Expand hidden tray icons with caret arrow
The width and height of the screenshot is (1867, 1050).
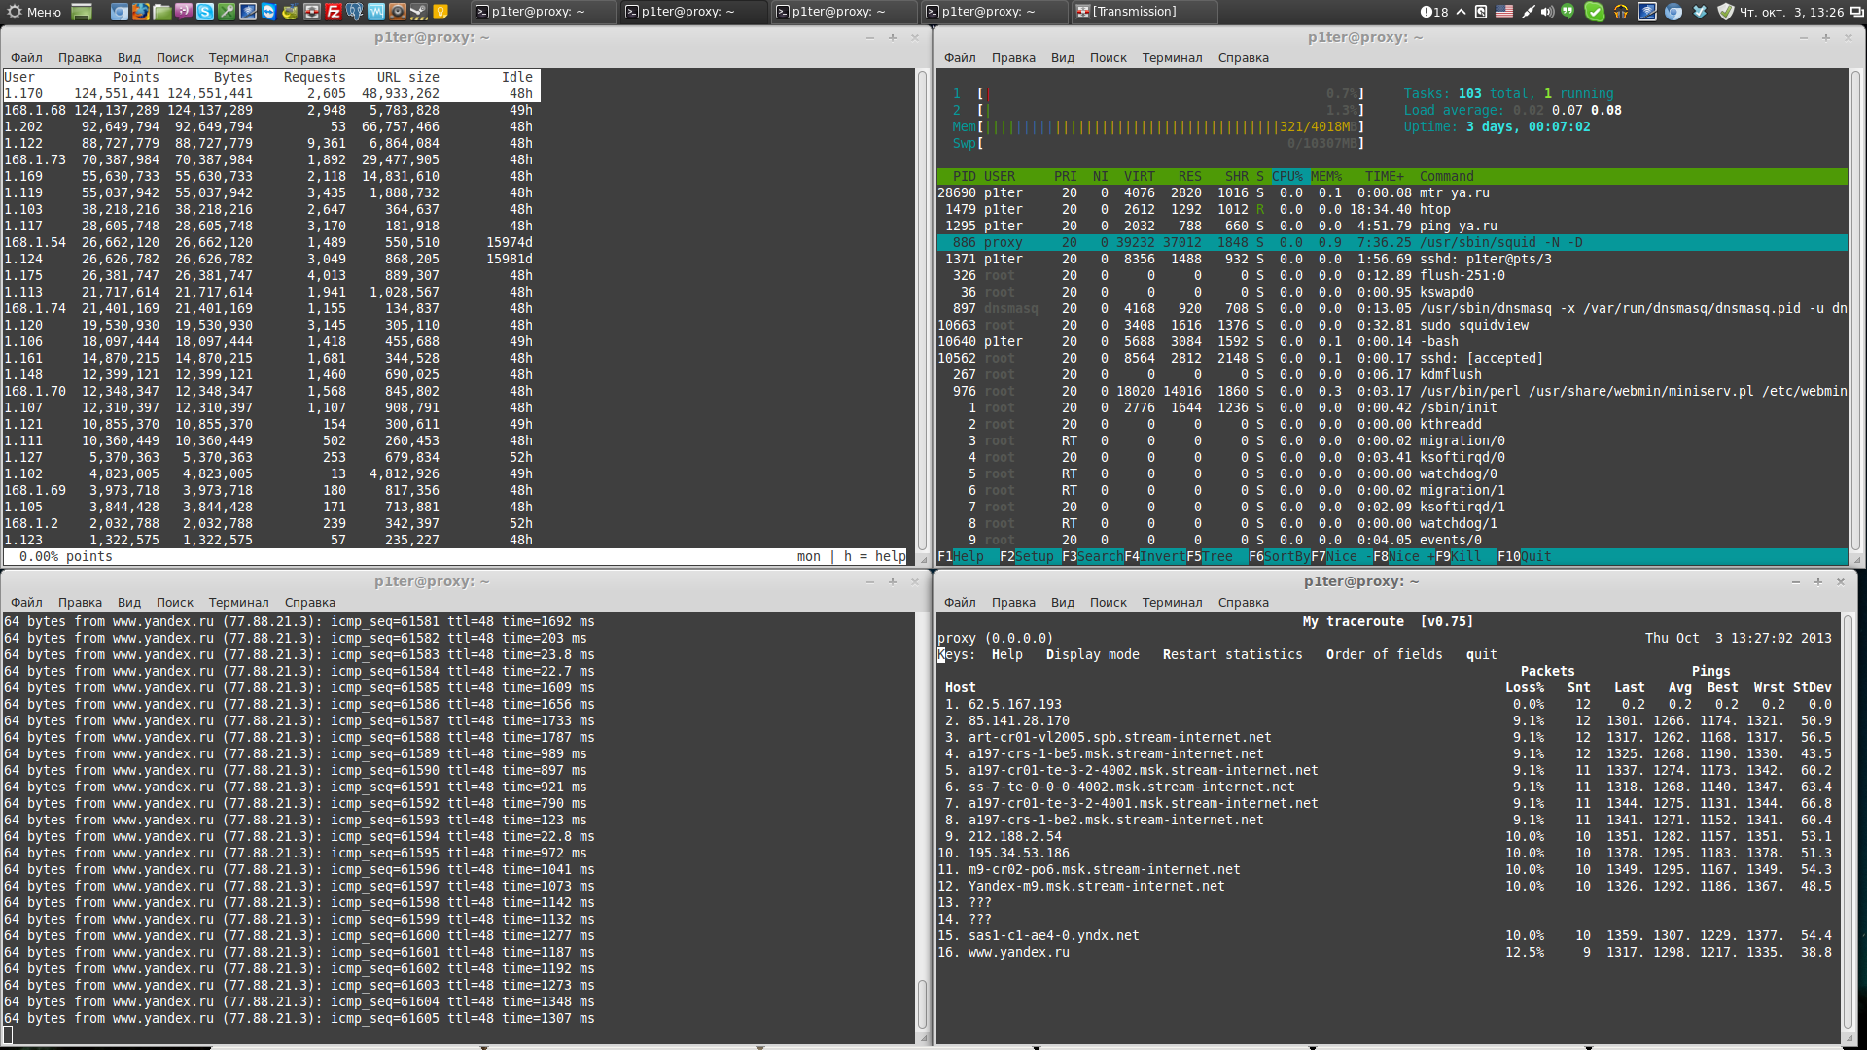click(x=1461, y=12)
